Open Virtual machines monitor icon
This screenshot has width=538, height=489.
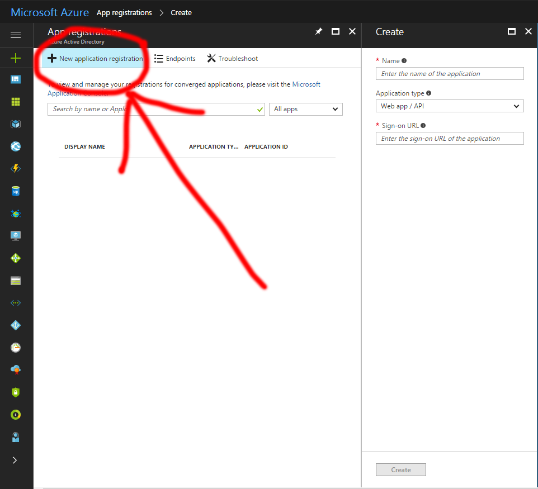16,236
